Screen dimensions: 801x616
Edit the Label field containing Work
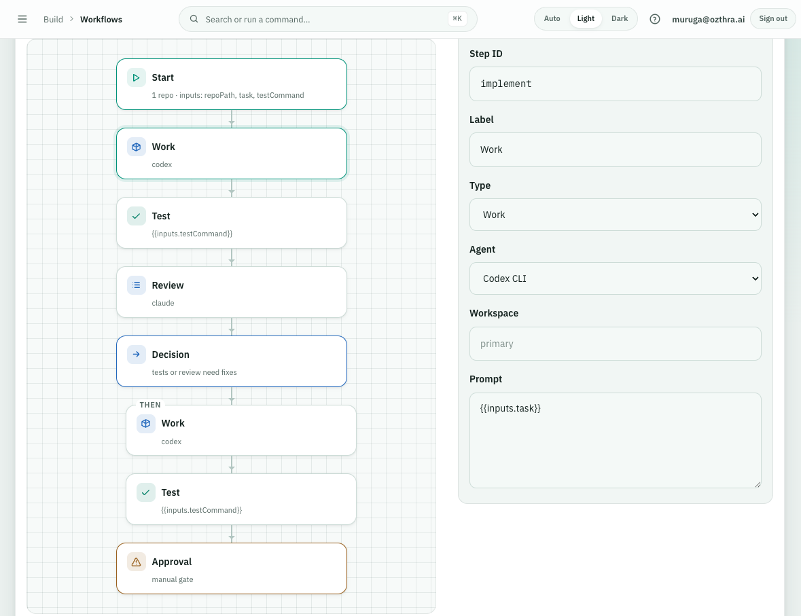[615, 149]
